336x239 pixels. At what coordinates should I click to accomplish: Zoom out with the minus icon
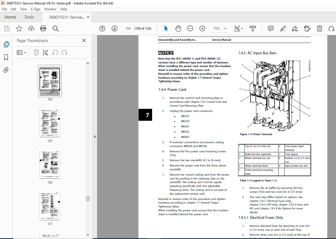click(190, 29)
